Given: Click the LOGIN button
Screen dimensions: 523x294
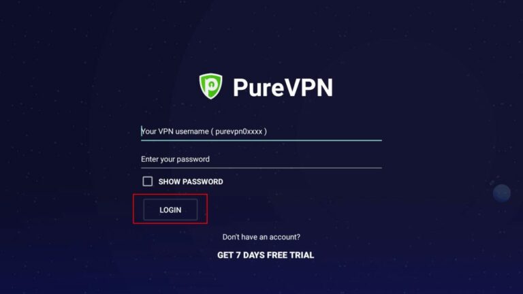Looking at the screenshot, I should (170, 210).
